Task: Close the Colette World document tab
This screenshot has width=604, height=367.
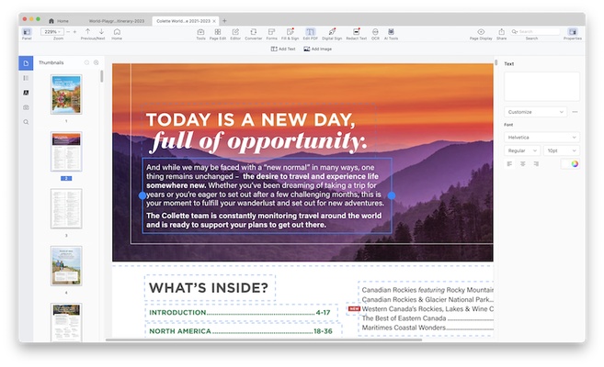Action: 214,21
